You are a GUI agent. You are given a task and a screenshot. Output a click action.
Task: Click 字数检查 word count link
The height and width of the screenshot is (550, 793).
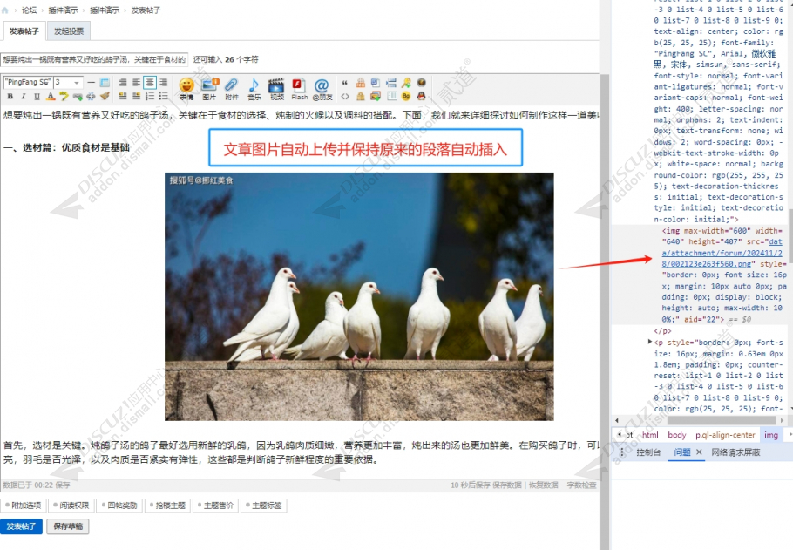coord(581,485)
